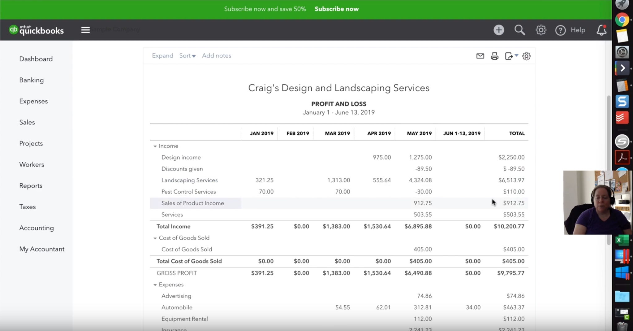The image size is (633, 331).
Task: Open the notifications bell
Action: pyautogui.click(x=601, y=30)
